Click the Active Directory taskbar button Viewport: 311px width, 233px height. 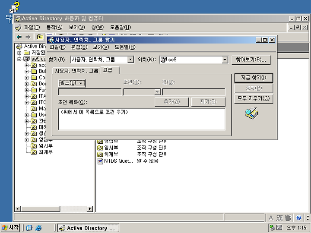pyautogui.click(x=88, y=228)
